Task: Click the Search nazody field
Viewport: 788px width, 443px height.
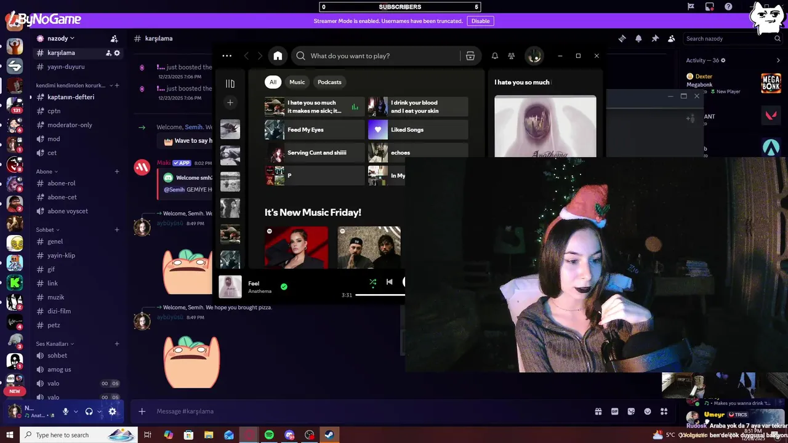Action: coord(733,38)
